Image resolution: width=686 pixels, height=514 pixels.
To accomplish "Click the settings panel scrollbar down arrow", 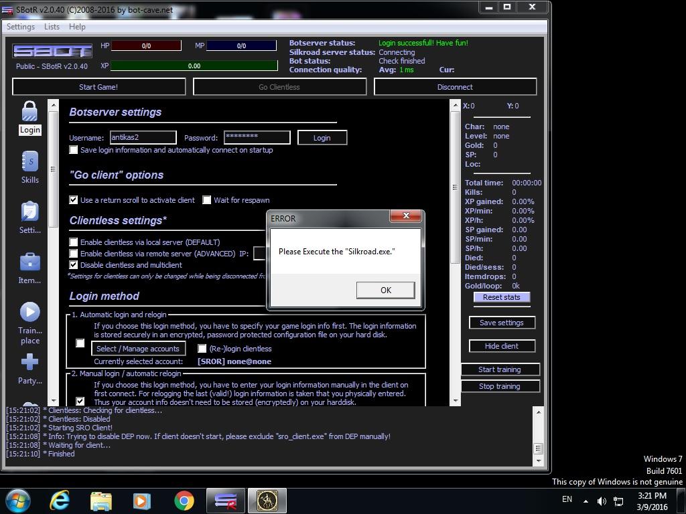I will pos(455,400).
